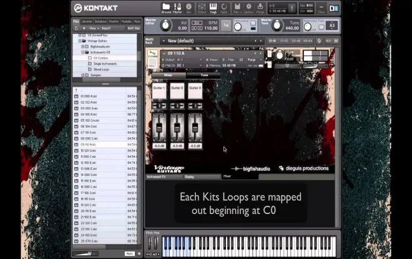Switch to the instrument Tune tab
Screen dimensions: 412x259
pyautogui.click(x=204, y=75)
